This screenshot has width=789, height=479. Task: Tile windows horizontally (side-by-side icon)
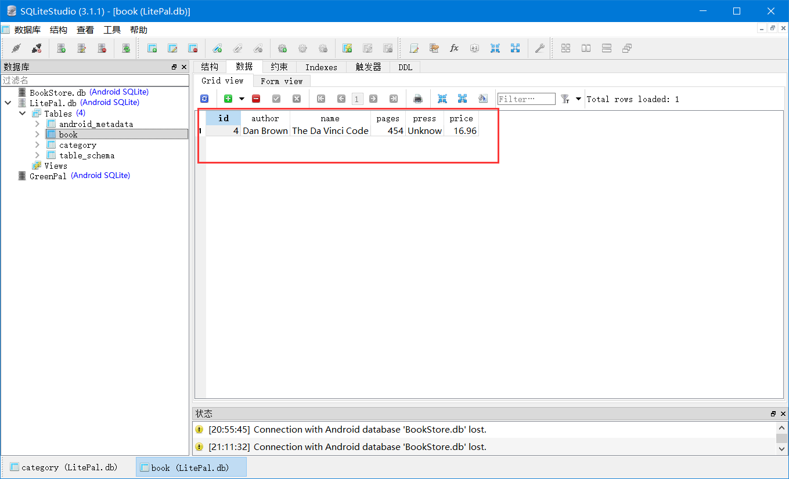pos(586,49)
